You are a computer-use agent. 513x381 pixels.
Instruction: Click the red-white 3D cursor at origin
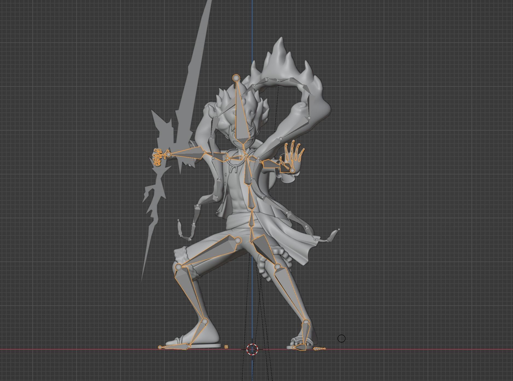click(252, 349)
